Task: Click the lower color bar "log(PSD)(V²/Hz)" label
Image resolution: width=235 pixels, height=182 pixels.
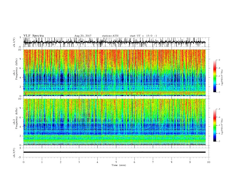Action: pos(222,126)
